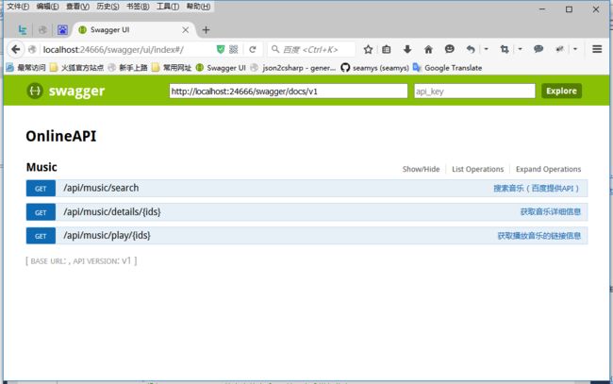Screen dimensions: 613x384
Task: Click the 搜索音乐 description link
Action: tap(536, 188)
